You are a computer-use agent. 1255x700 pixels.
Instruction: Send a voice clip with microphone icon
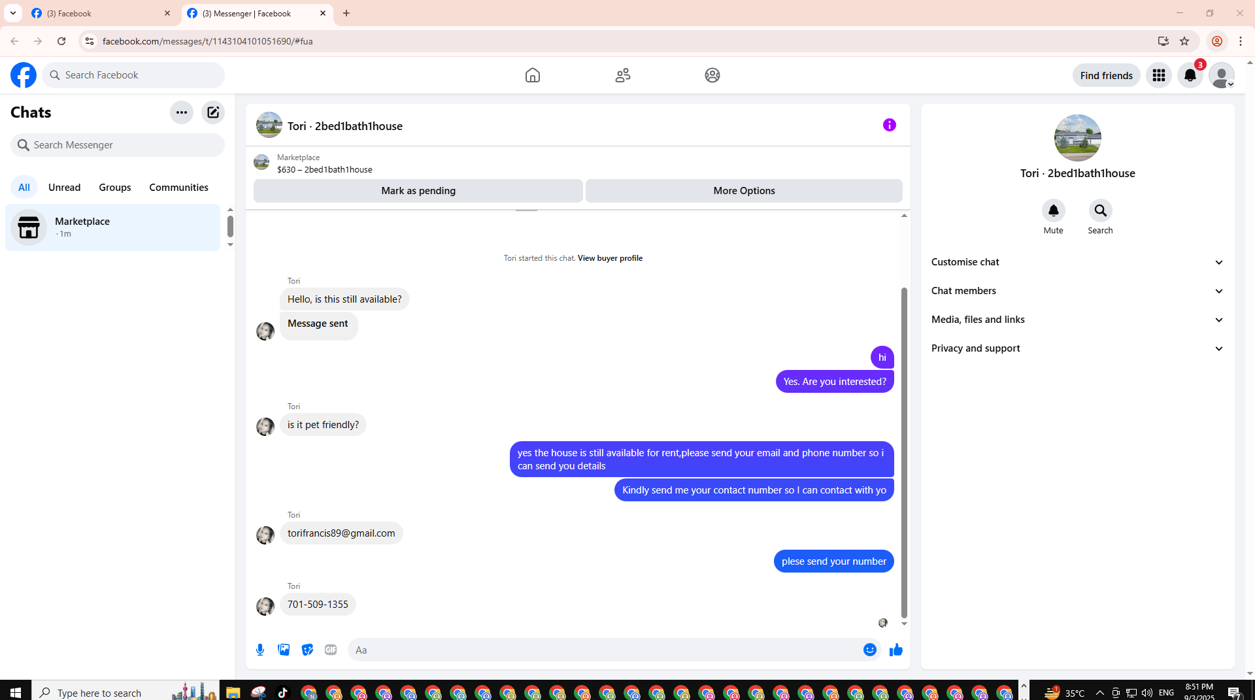click(x=260, y=650)
